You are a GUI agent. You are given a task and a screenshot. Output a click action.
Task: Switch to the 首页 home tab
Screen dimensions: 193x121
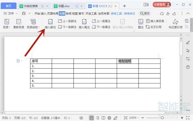8,6
